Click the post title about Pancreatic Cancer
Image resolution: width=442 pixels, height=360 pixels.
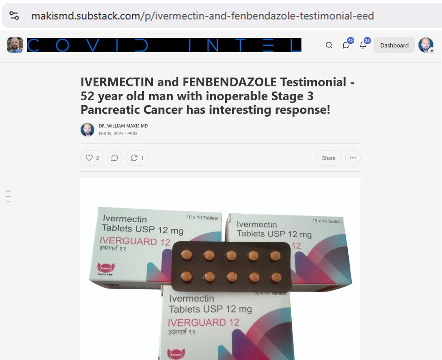coord(218,96)
